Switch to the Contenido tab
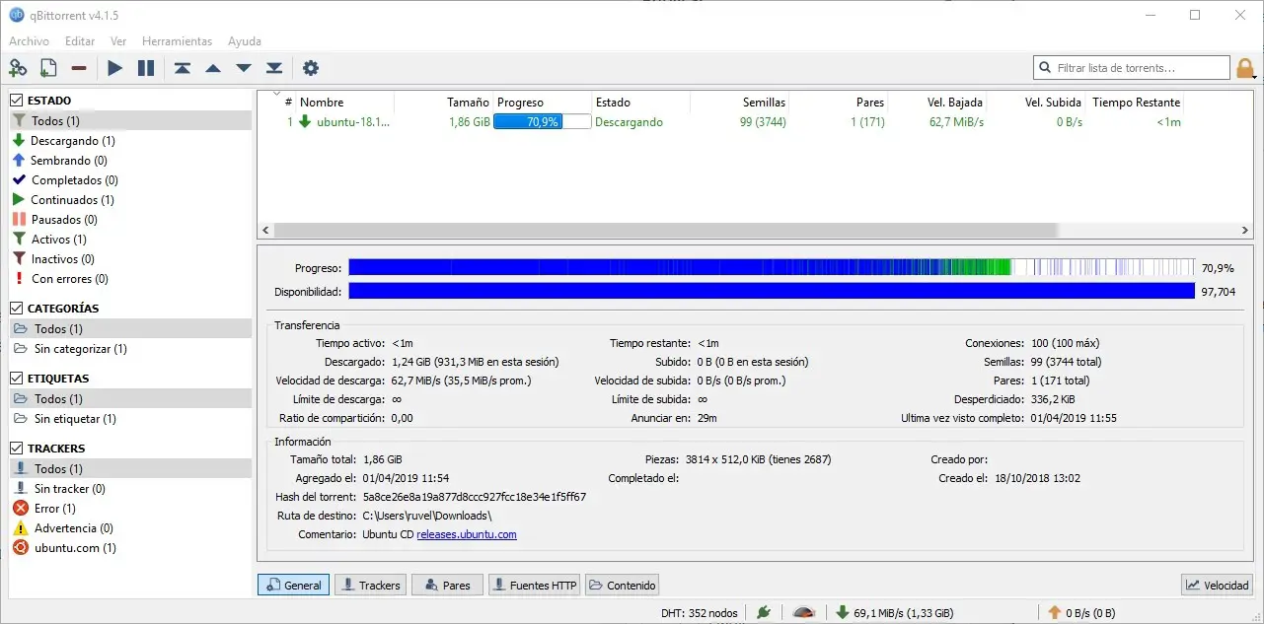 (x=622, y=585)
